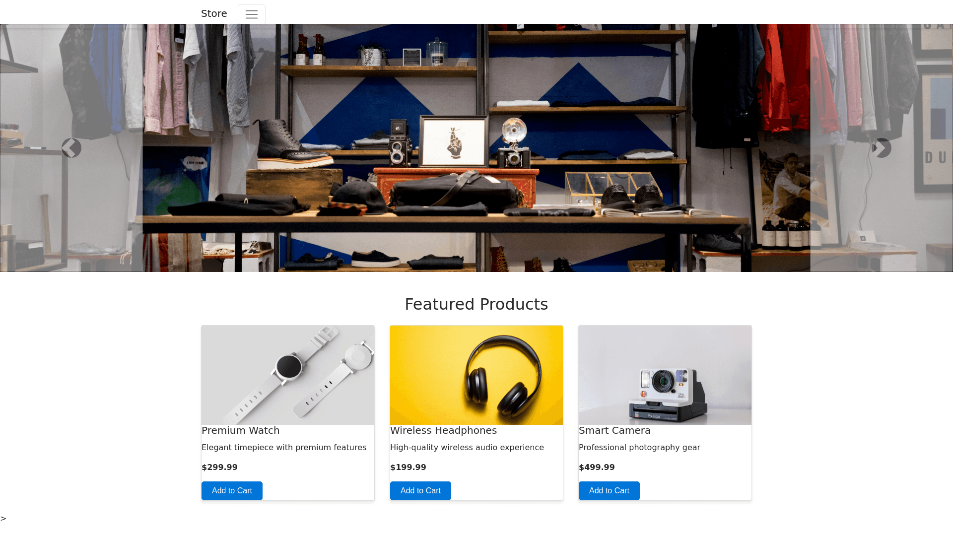Select the Premium Watch title
Viewport: 953px width, 536px height.
(x=241, y=431)
